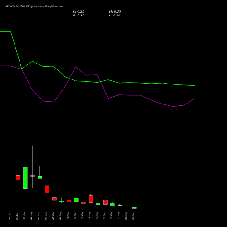Select the open value O: 0.10
Viewport: 227px width, 227px height.
tap(79, 15)
